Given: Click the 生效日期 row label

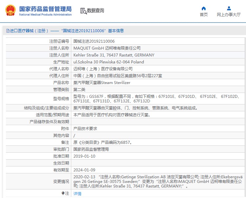Looking at the screenshot, I should point(61,163).
